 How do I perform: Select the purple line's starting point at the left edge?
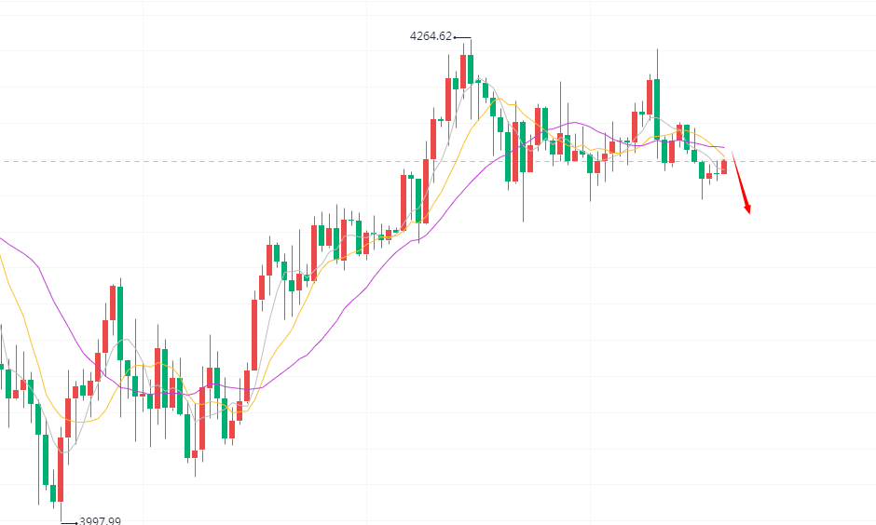click(x=2, y=238)
